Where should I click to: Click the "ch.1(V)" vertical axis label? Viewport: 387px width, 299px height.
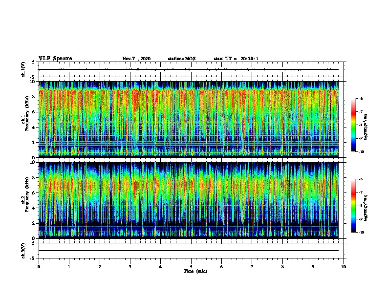[x=23, y=69]
